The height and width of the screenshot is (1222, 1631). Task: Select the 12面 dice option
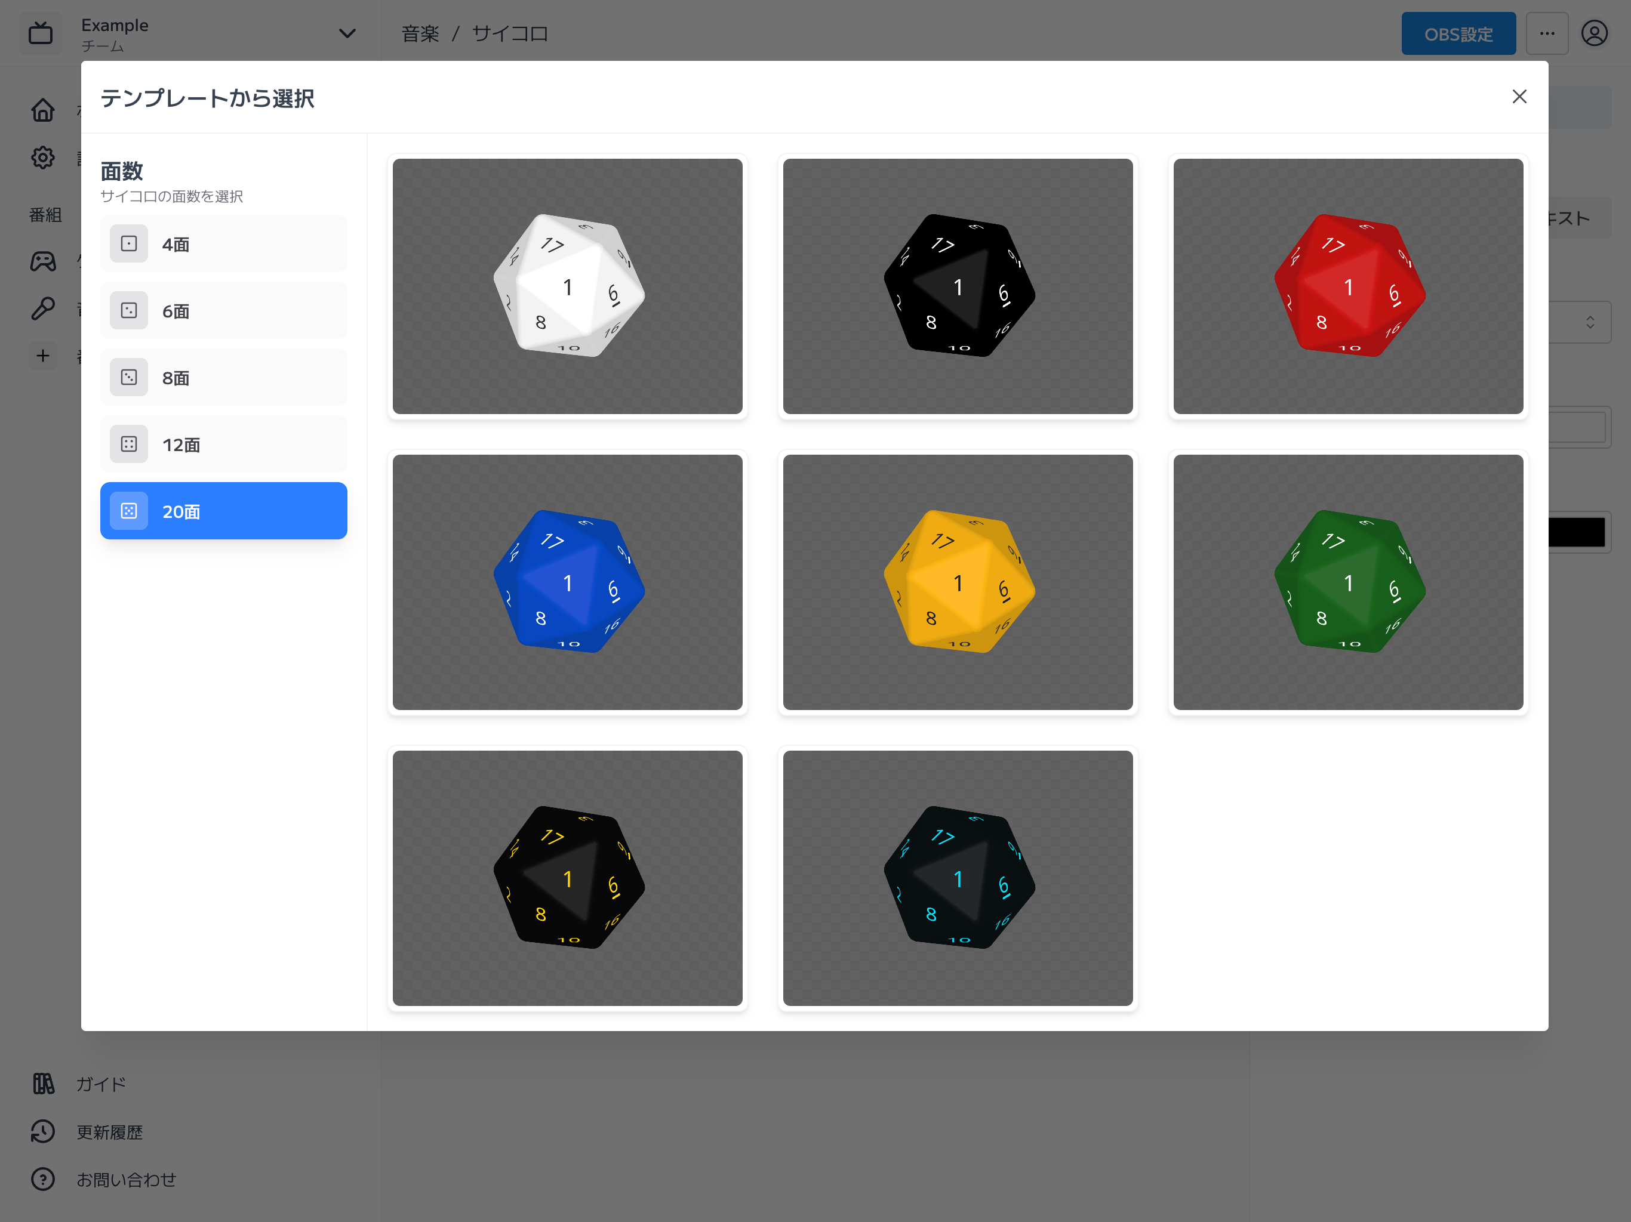(x=223, y=445)
